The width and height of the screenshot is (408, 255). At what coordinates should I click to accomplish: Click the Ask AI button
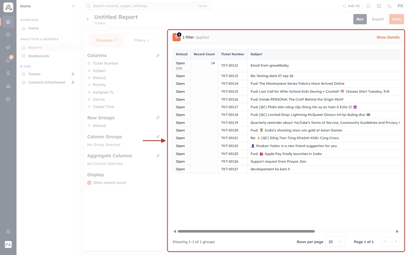pos(351,6)
